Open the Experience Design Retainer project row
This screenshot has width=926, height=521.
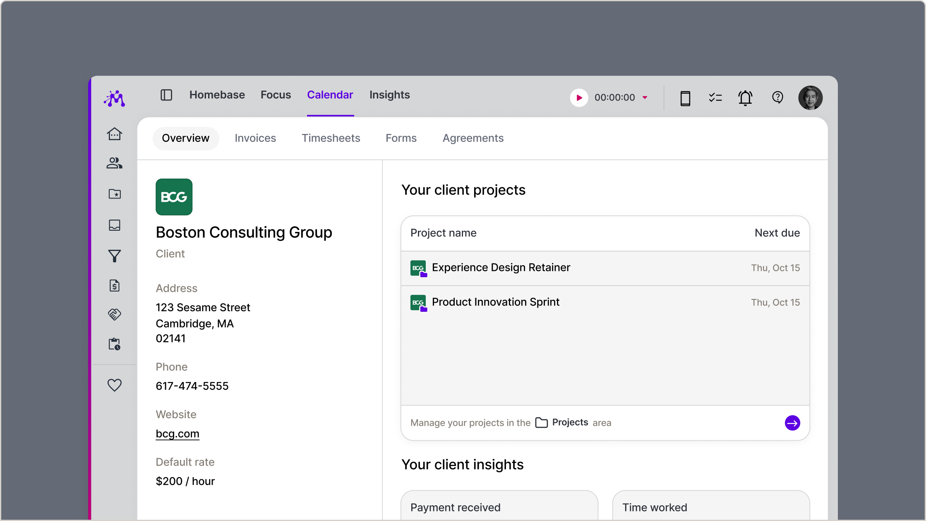click(605, 268)
